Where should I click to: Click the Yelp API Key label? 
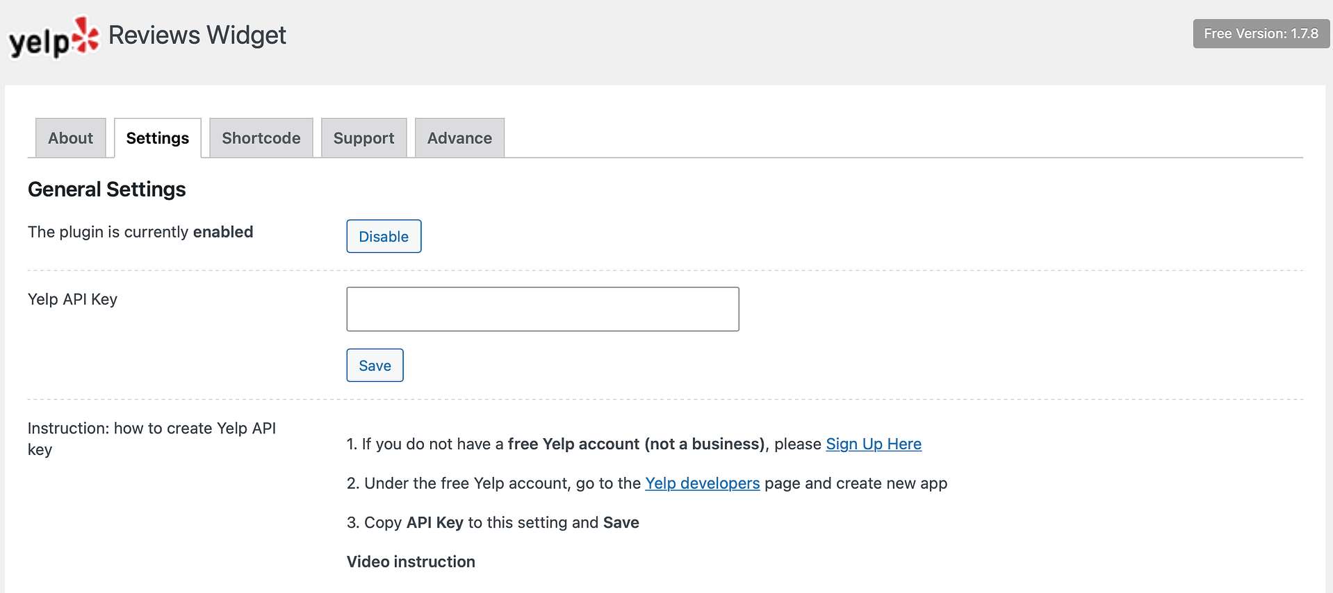click(72, 299)
